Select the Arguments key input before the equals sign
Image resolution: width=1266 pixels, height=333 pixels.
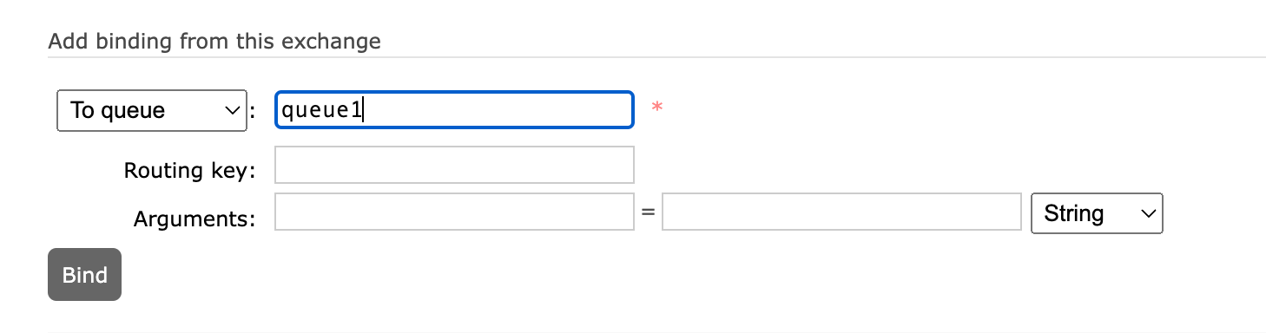coord(454,212)
